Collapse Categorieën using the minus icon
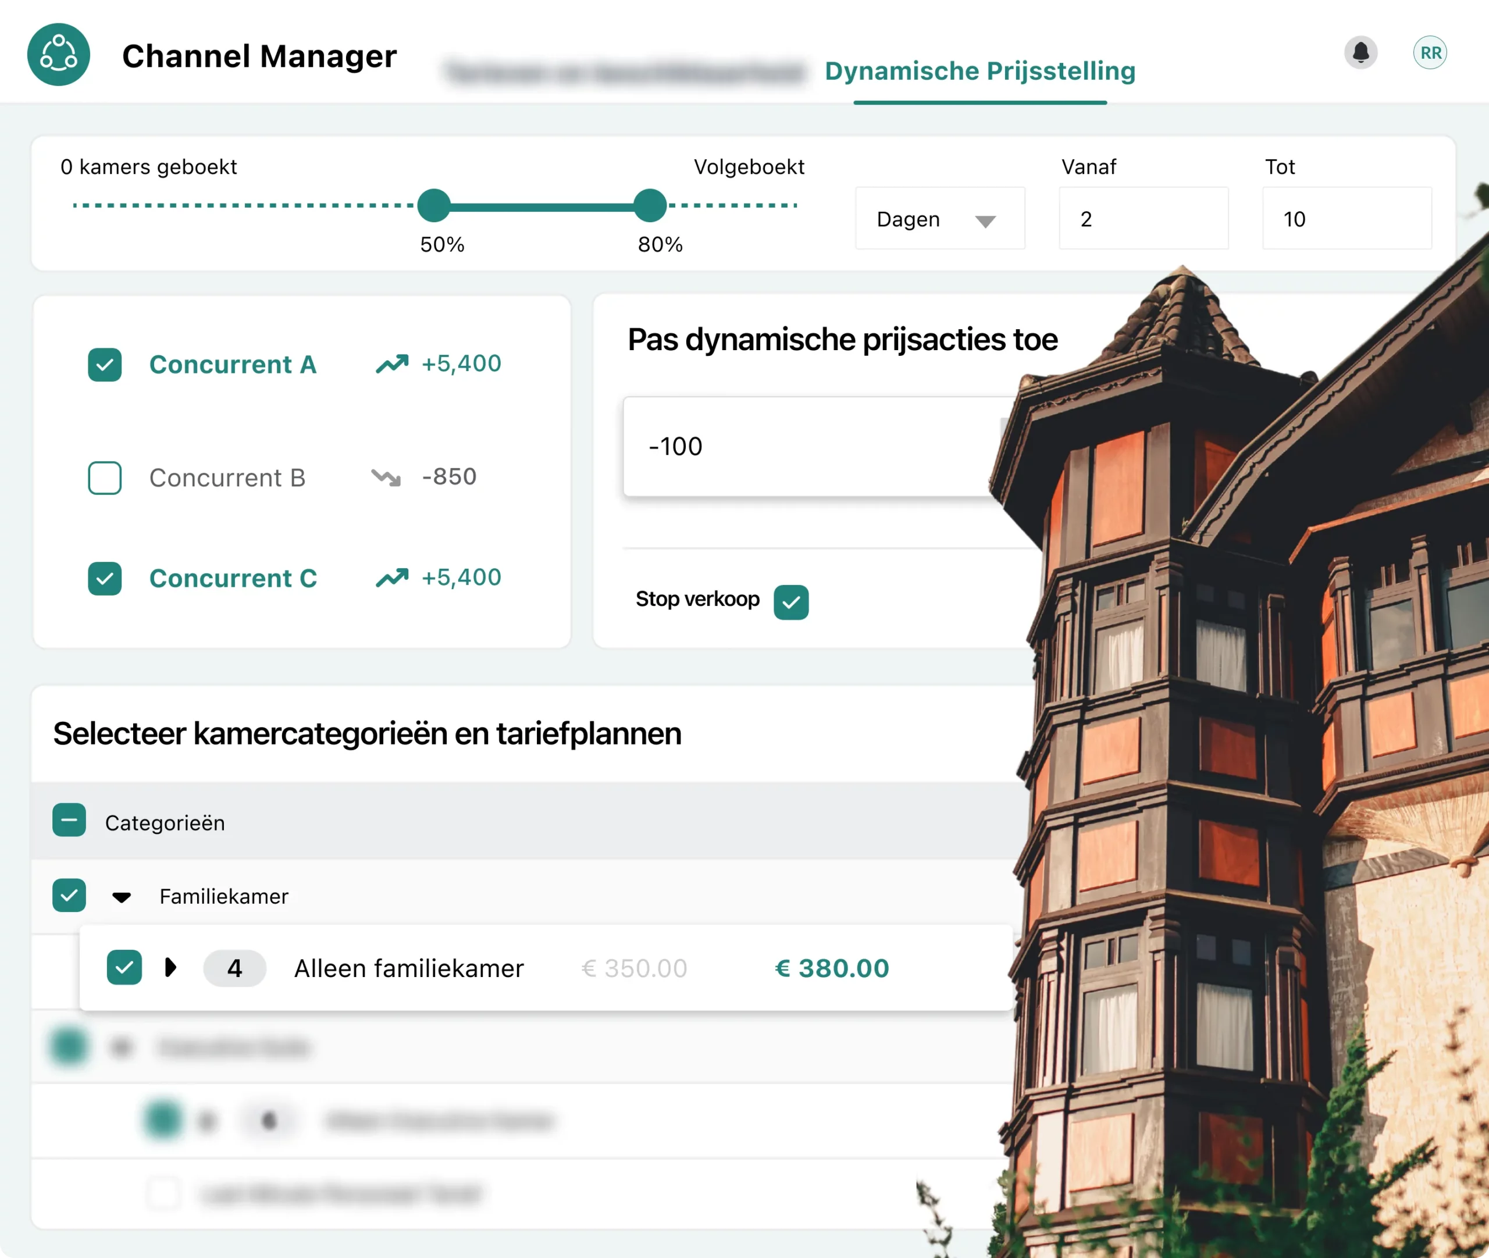This screenshot has width=1489, height=1258. point(69,821)
